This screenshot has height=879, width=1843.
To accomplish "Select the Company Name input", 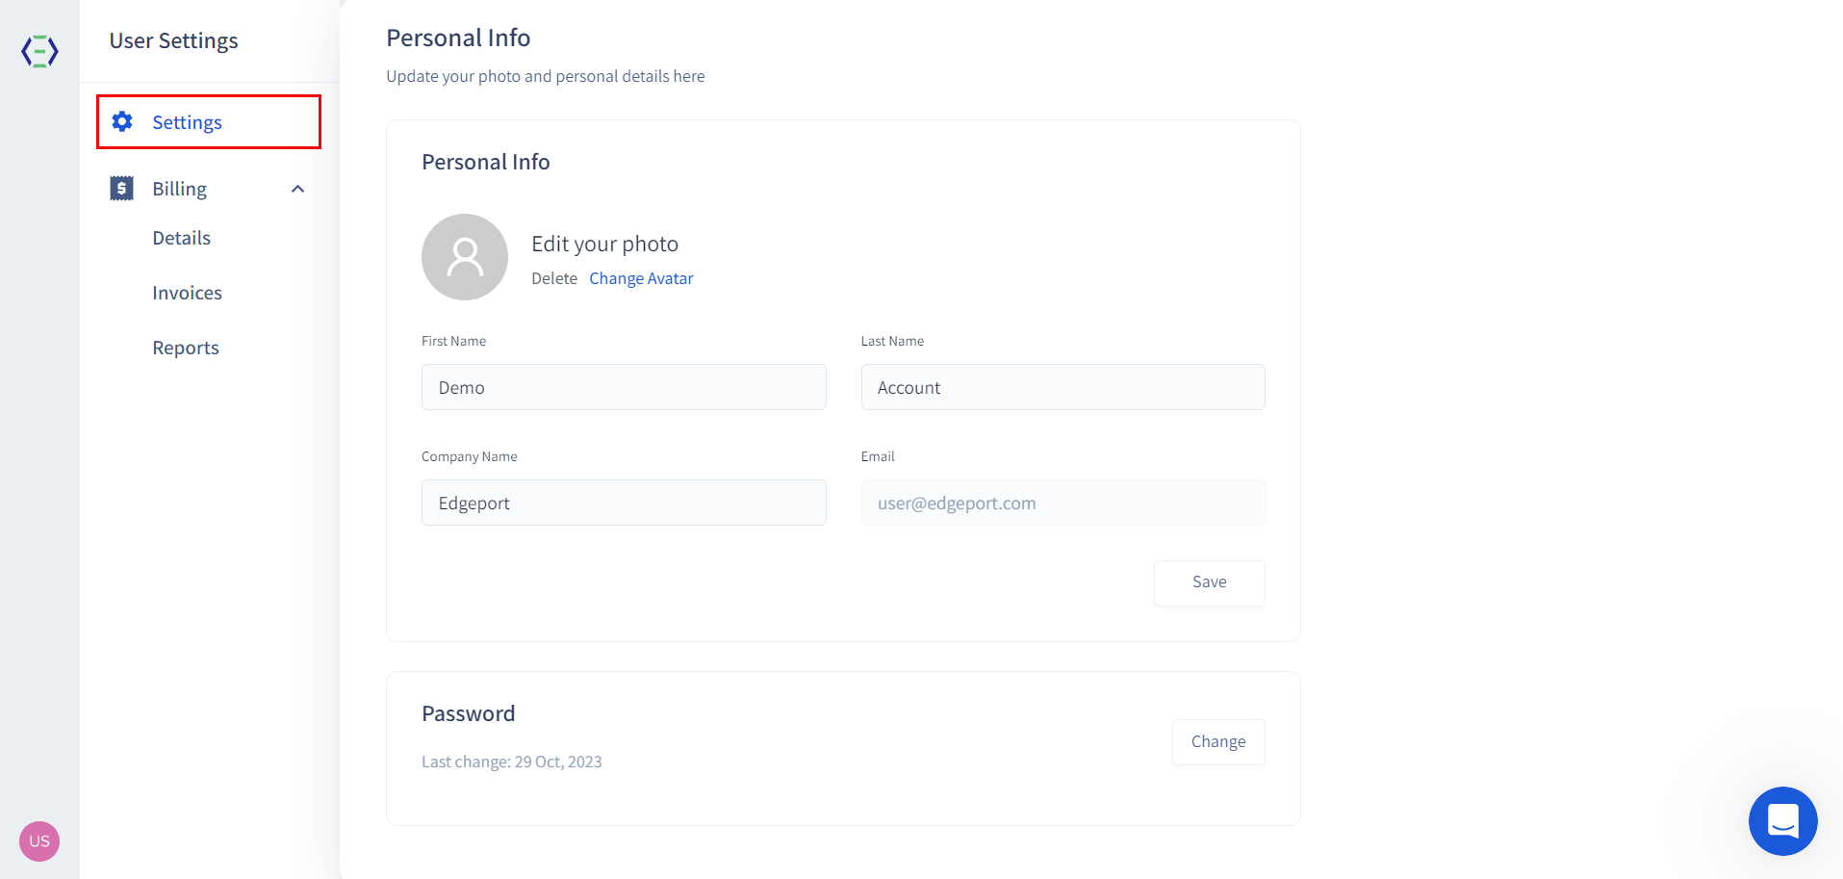I will coord(624,503).
